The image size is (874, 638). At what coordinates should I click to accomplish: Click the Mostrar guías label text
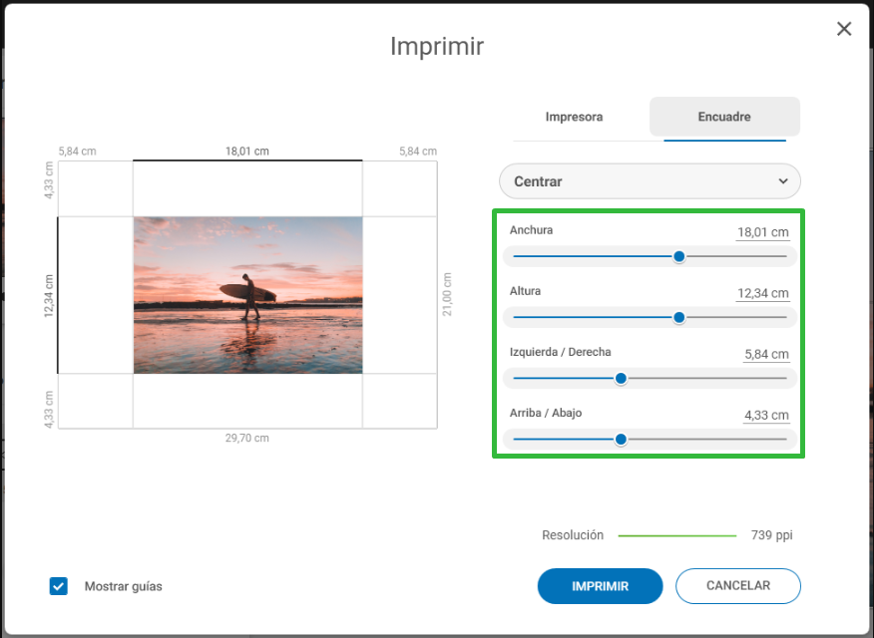[x=123, y=586]
